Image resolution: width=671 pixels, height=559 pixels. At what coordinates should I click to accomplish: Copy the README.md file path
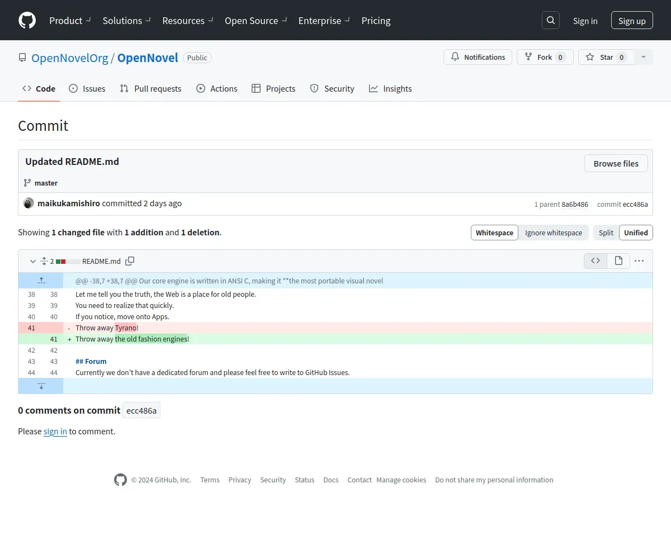(130, 261)
